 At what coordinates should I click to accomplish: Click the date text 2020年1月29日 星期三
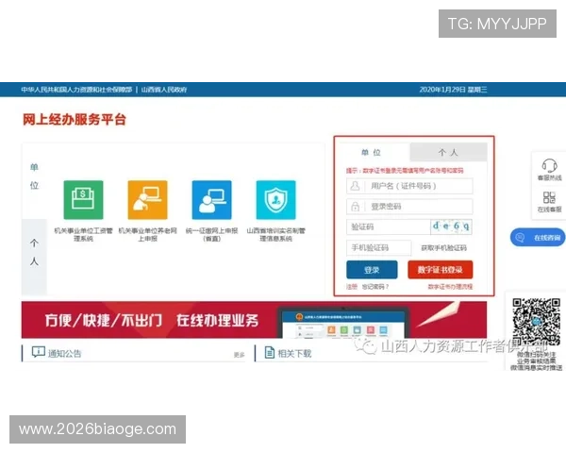click(453, 90)
